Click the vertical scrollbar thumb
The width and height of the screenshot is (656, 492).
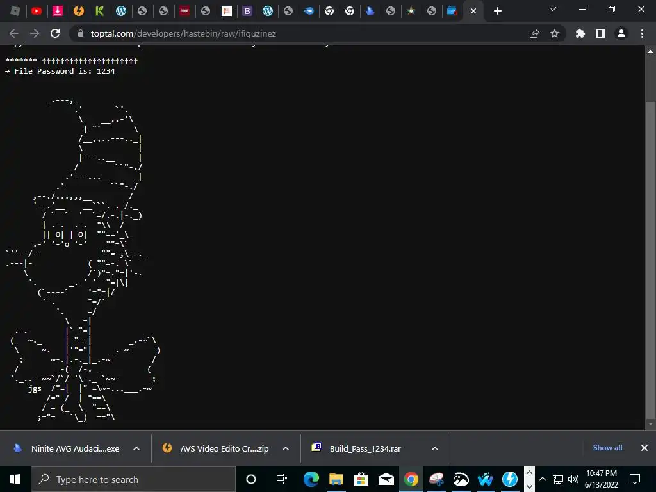pyautogui.click(x=650, y=260)
